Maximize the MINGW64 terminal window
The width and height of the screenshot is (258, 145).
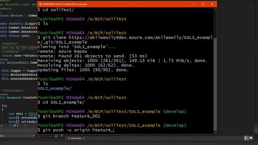(x=203, y=4)
